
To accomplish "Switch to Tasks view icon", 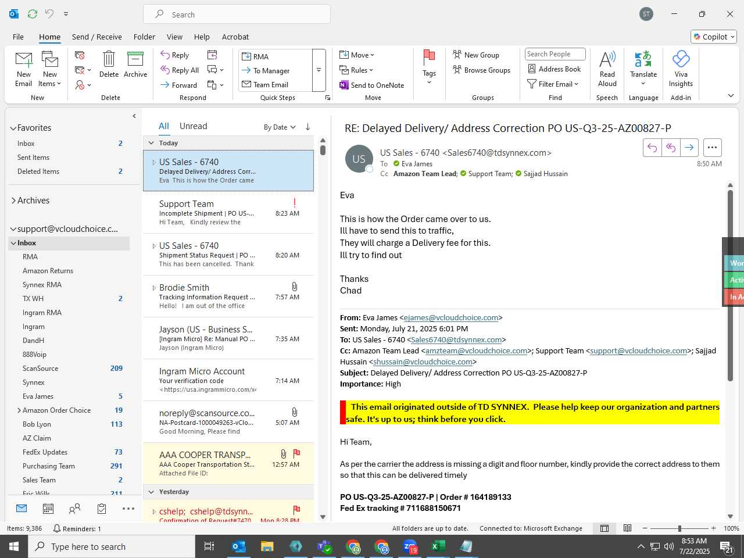I will point(102,509).
